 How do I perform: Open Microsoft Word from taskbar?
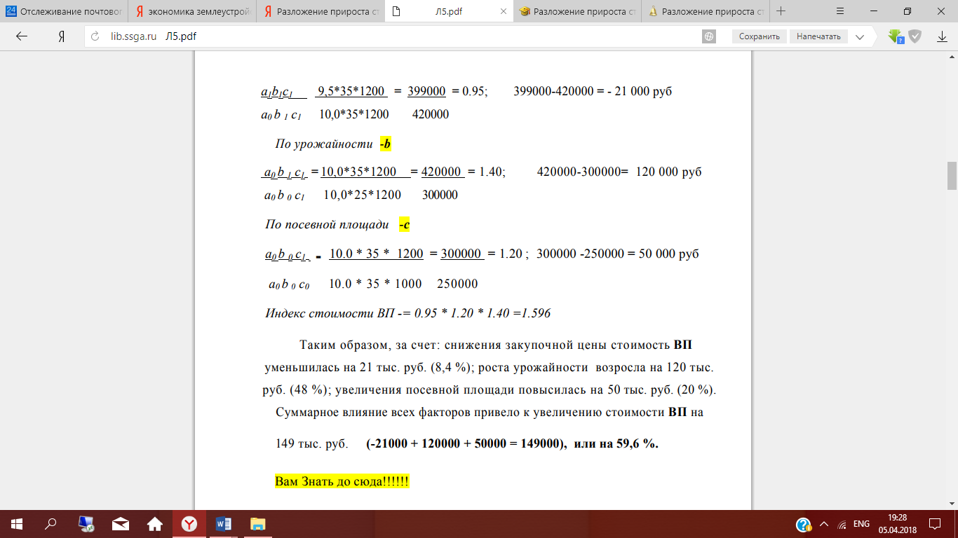(224, 524)
